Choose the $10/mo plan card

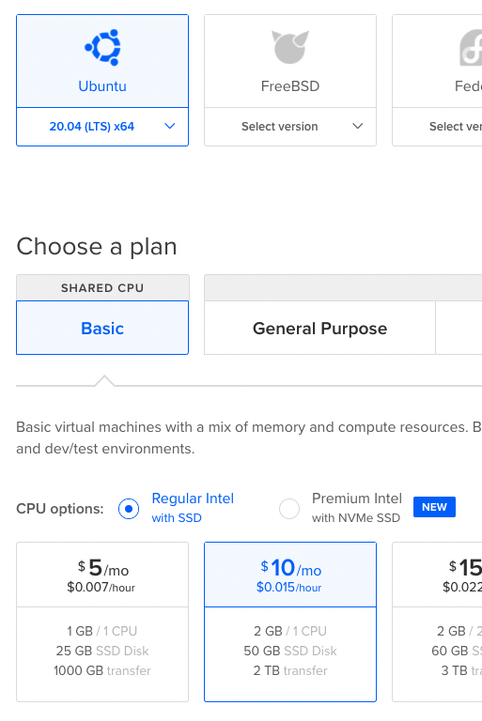point(290,621)
